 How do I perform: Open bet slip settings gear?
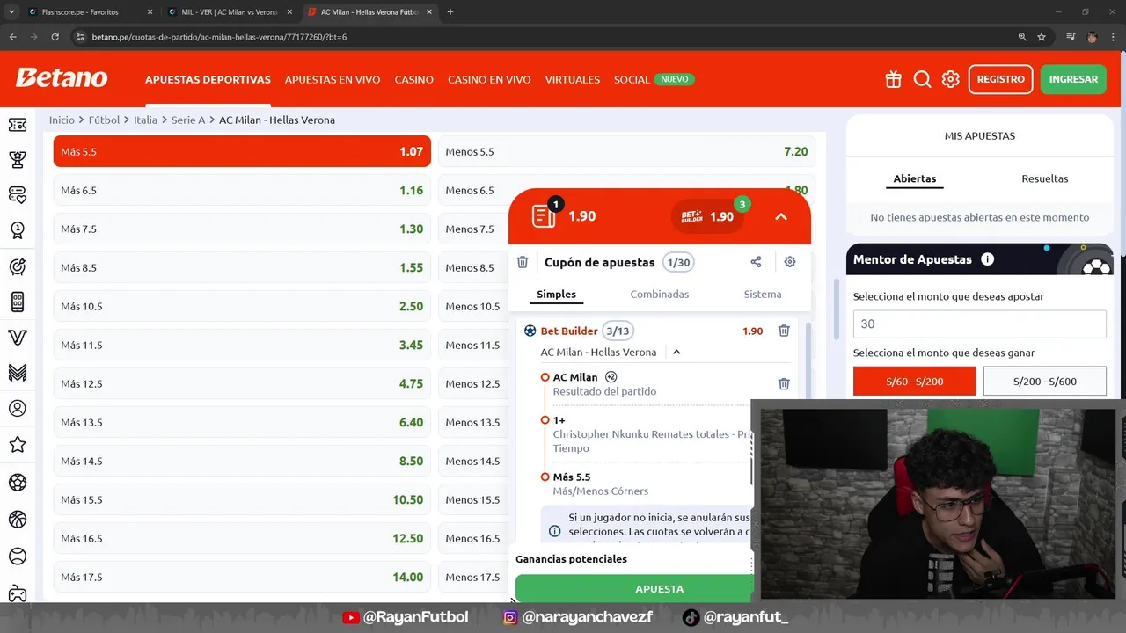[x=790, y=262]
